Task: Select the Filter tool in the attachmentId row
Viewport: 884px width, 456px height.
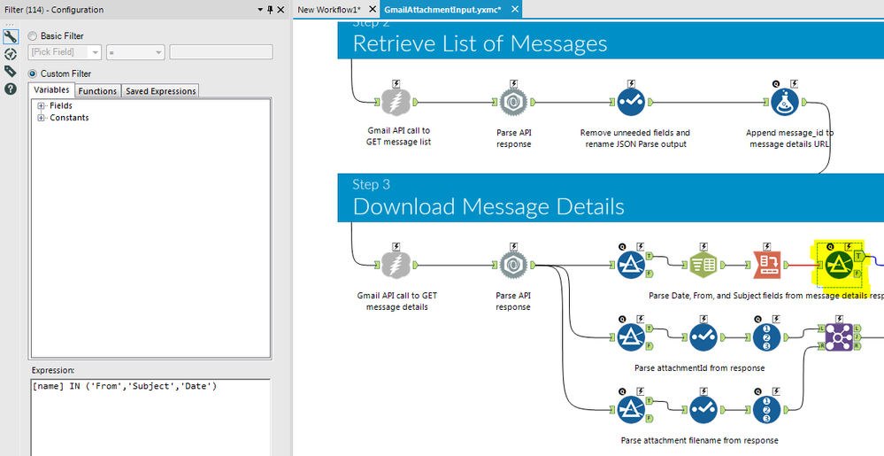Action: (631, 337)
